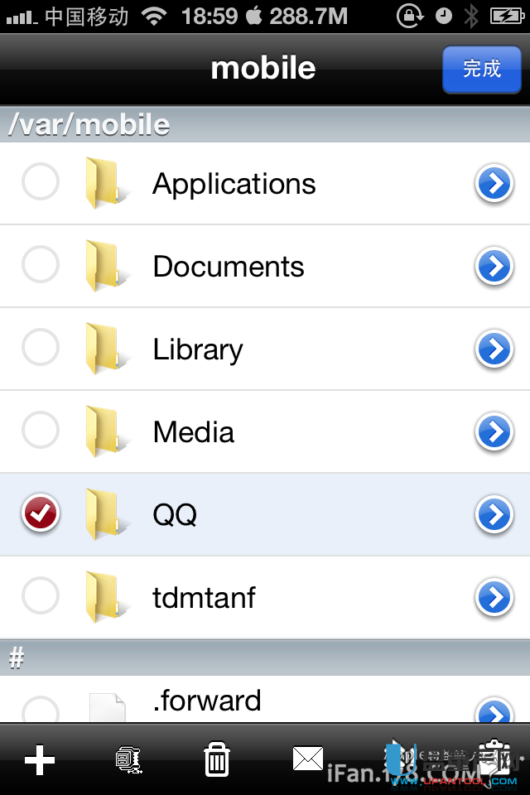Tap the /var/mobile path header
This screenshot has height=795, width=530.
click(x=89, y=125)
